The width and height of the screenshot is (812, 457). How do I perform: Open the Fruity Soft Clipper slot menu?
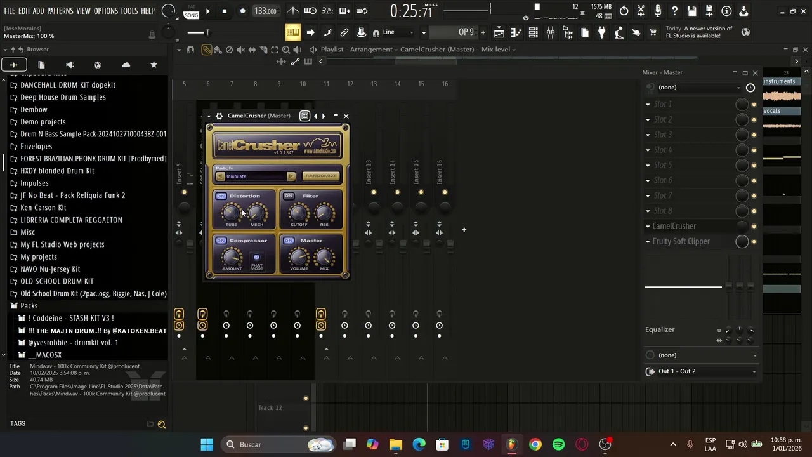pos(648,242)
